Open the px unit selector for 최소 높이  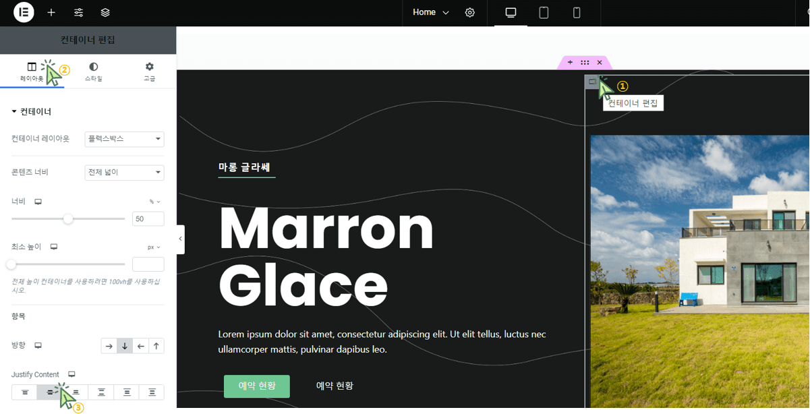point(154,247)
